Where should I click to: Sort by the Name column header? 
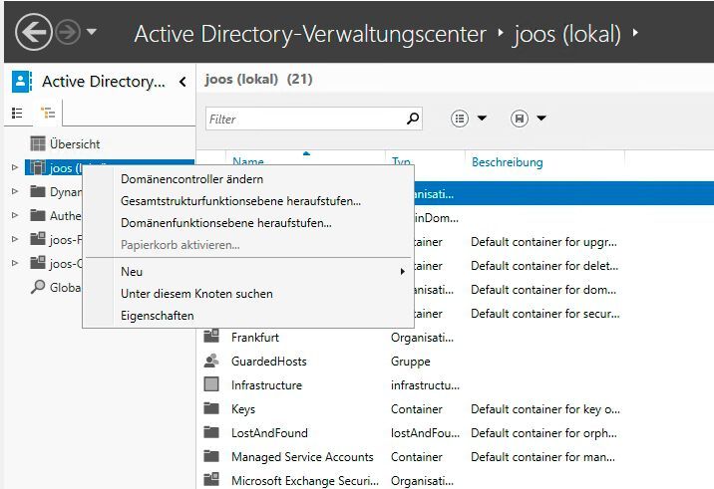[x=248, y=160]
